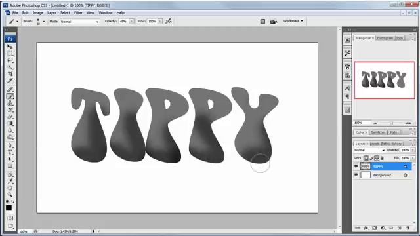
Task: Toggle Quick Mask mode button
Action: pyautogui.click(x=10, y=218)
